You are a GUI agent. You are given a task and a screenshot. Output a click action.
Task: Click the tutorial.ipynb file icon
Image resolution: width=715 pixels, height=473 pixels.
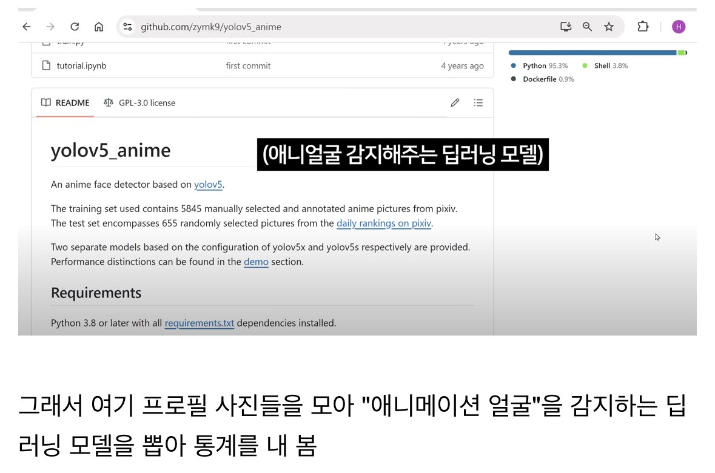pos(46,65)
